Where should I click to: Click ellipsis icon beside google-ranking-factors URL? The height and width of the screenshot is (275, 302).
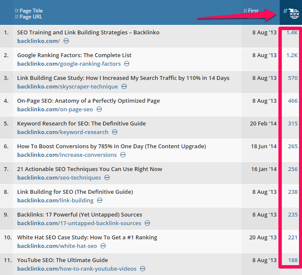pos(127,64)
